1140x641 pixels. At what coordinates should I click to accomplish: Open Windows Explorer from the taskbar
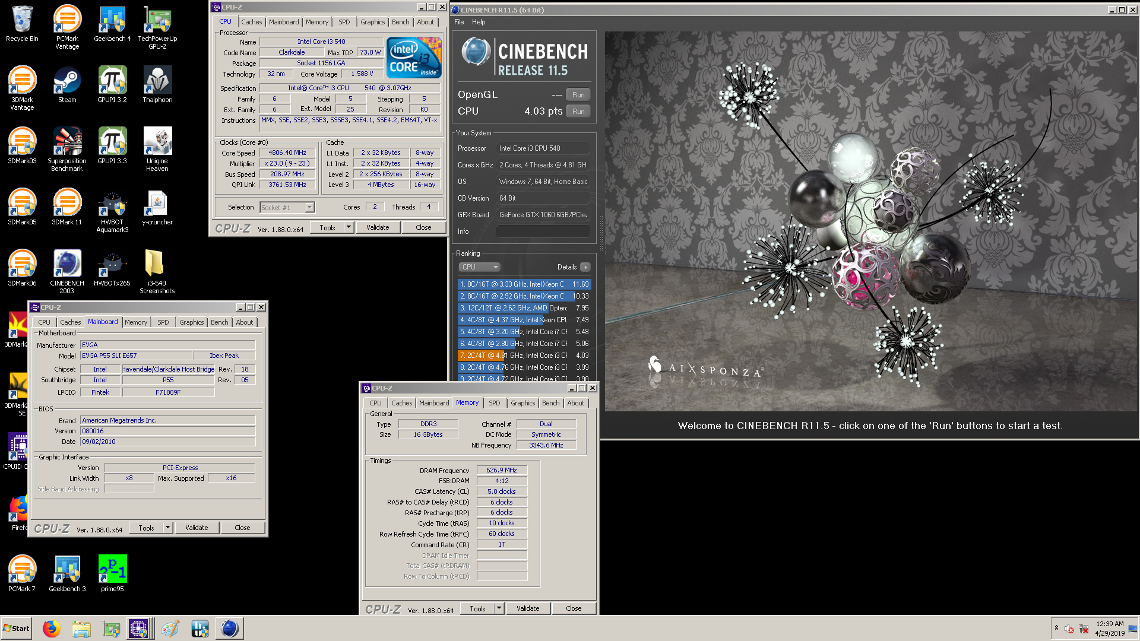[x=81, y=628]
